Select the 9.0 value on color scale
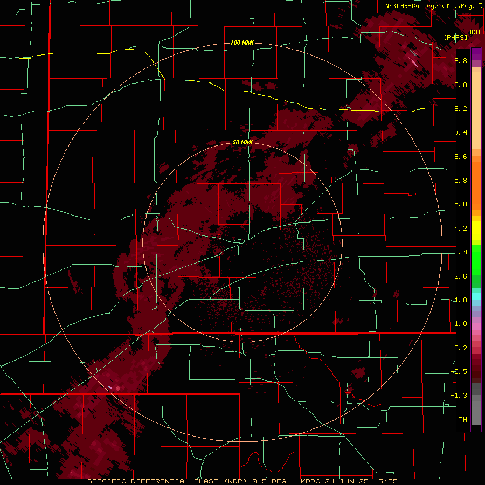This screenshot has height=485, width=485. click(461, 85)
